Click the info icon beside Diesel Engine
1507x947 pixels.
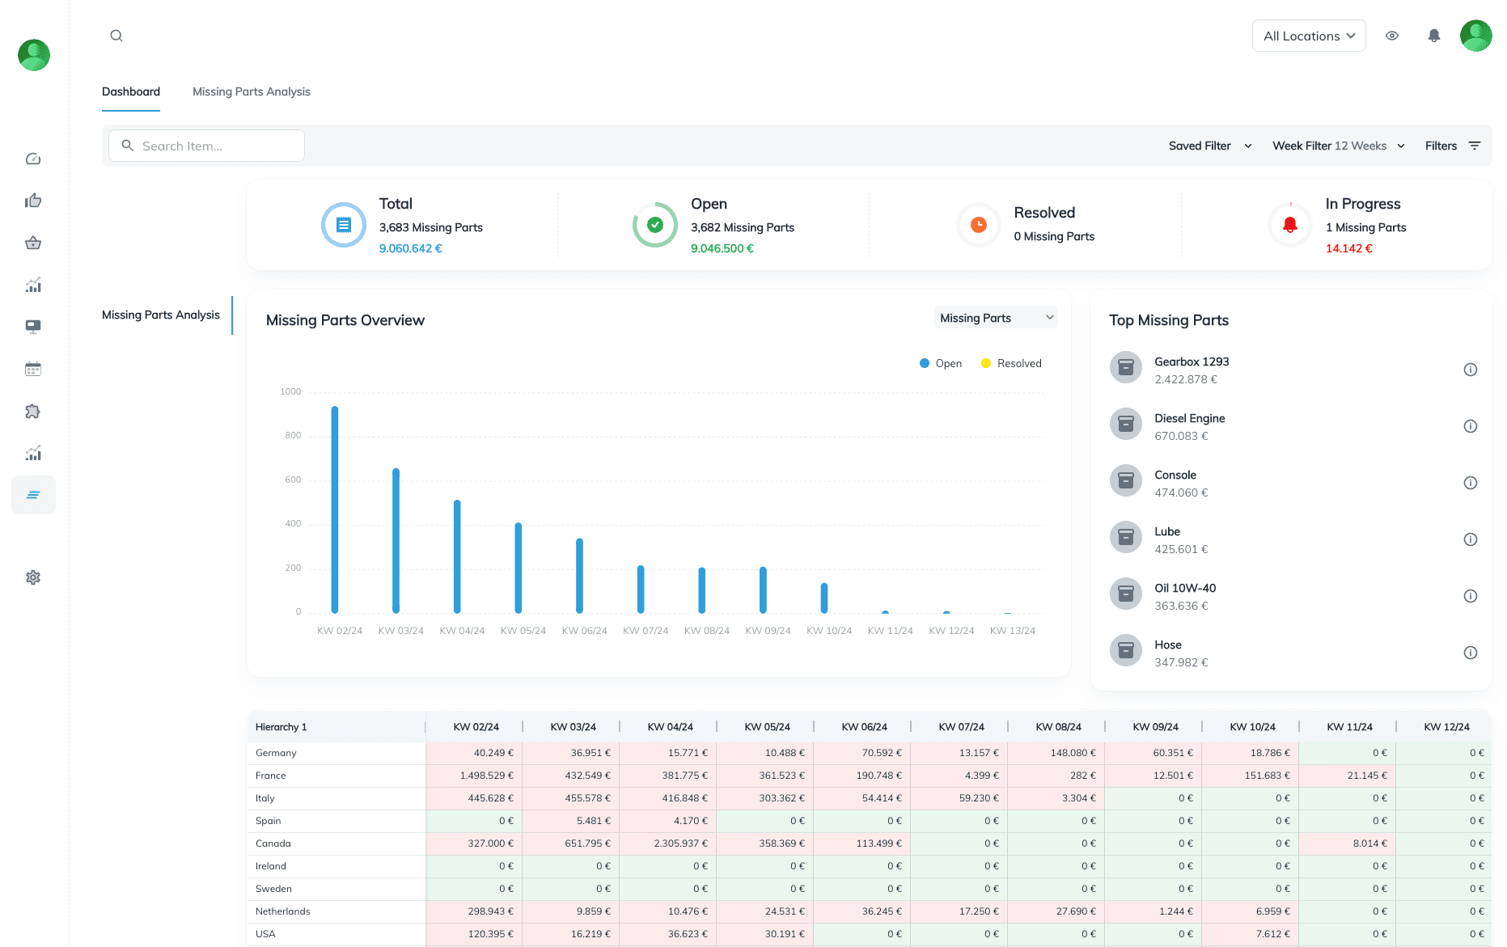[x=1470, y=426]
